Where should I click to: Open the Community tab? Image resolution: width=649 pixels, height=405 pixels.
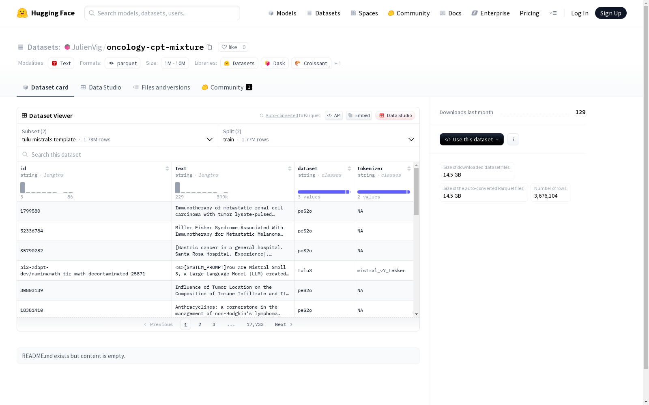pyautogui.click(x=227, y=87)
